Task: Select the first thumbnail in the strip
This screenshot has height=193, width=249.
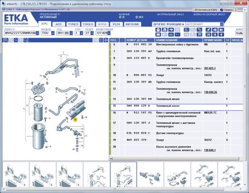Action: [16, 175]
